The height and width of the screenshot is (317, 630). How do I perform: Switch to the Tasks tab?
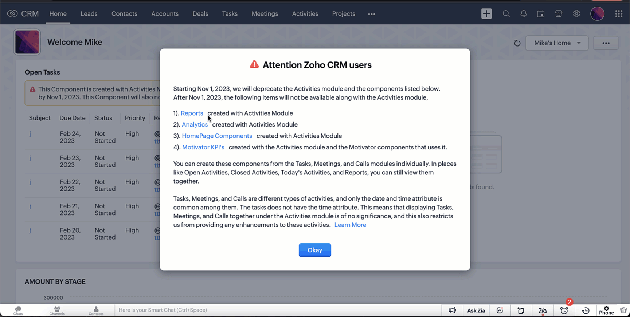pos(230,14)
